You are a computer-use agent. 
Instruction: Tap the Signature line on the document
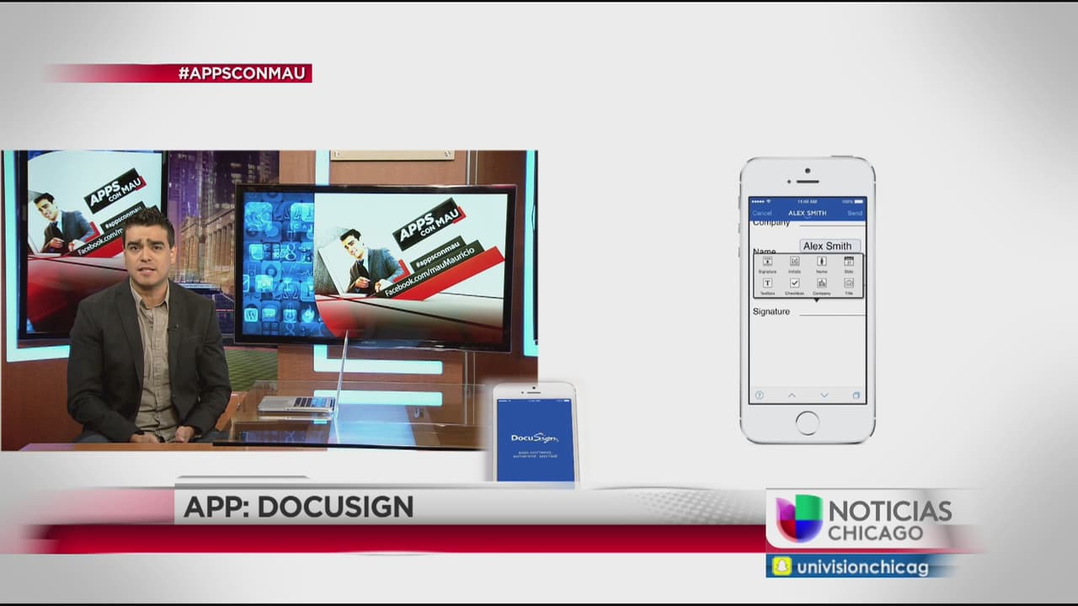[x=830, y=312]
